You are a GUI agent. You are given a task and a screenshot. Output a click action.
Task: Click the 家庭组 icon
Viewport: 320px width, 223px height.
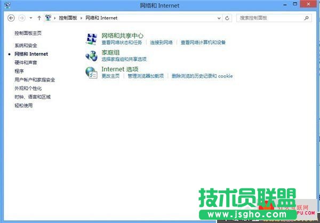(x=91, y=55)
